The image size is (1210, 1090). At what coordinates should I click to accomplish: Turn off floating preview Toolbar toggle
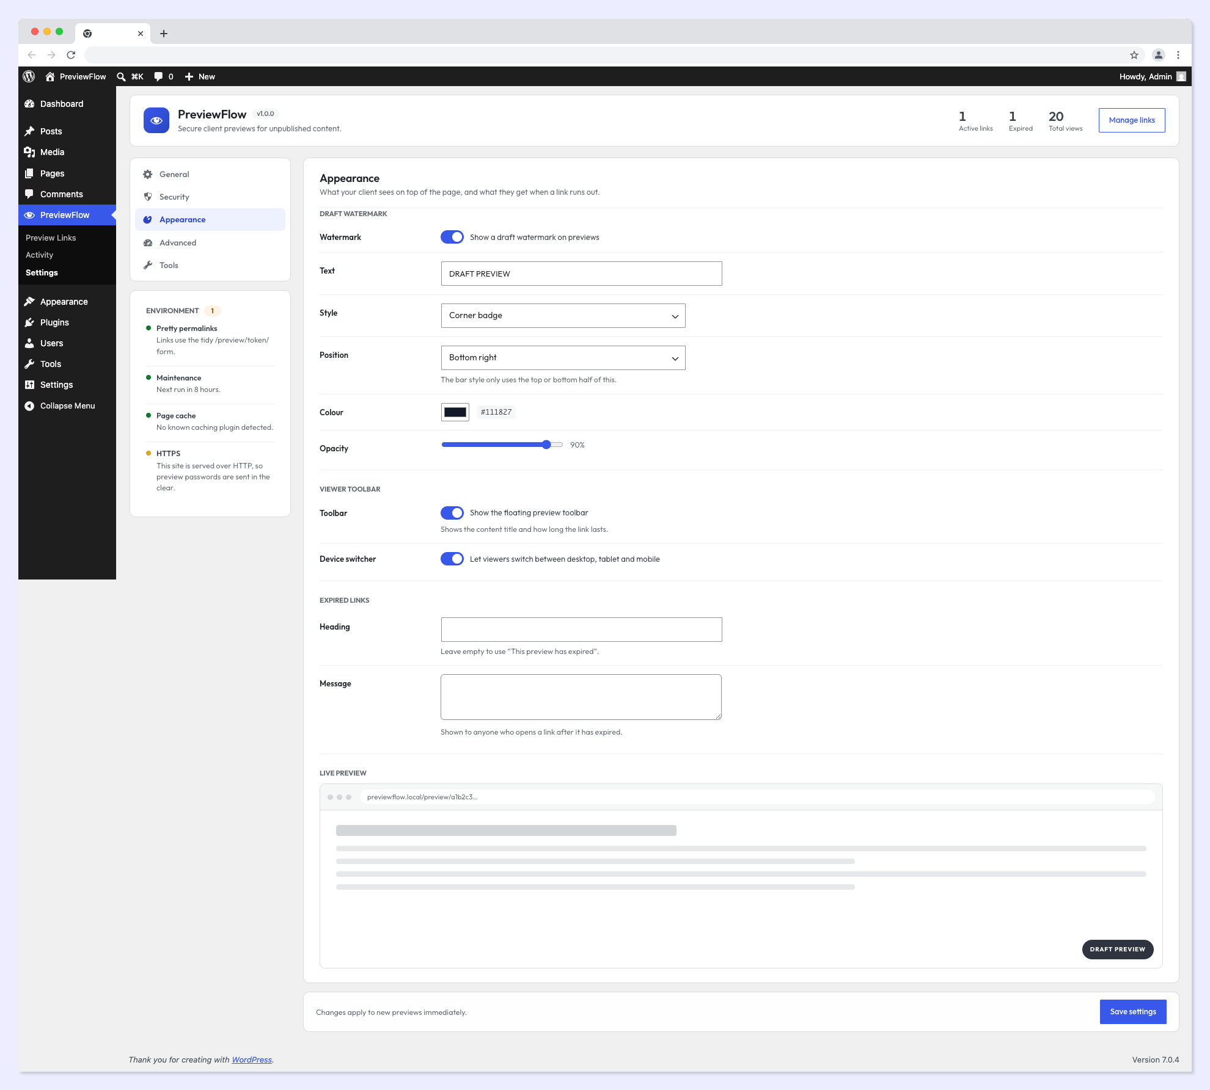452,513
